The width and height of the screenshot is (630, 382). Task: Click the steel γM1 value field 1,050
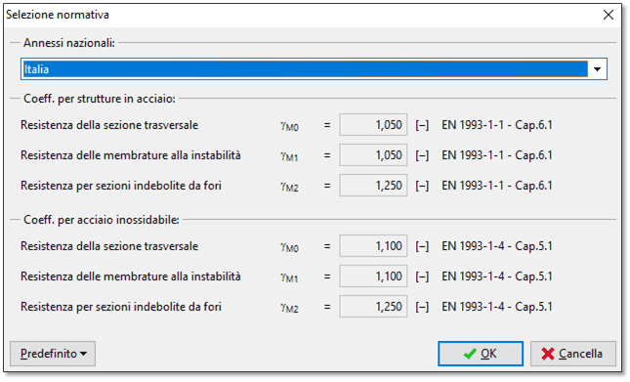pos(373,155)
